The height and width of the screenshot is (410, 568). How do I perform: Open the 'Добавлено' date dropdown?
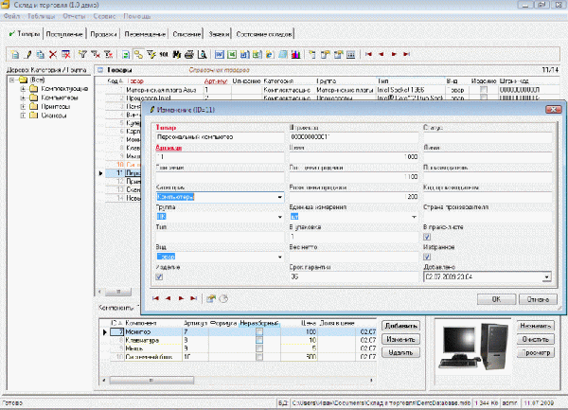(x=547, y=277)
